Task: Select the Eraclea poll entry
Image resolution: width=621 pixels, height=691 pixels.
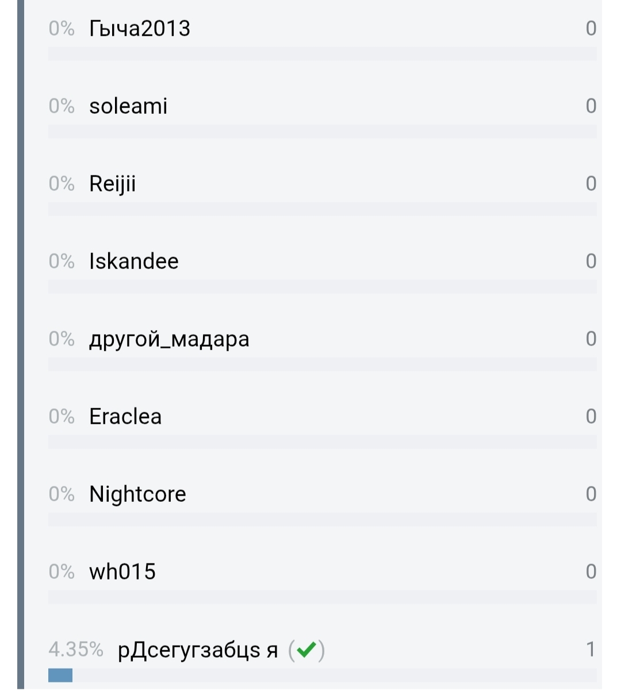Action: pyautogui.click(x=125, y=417)
